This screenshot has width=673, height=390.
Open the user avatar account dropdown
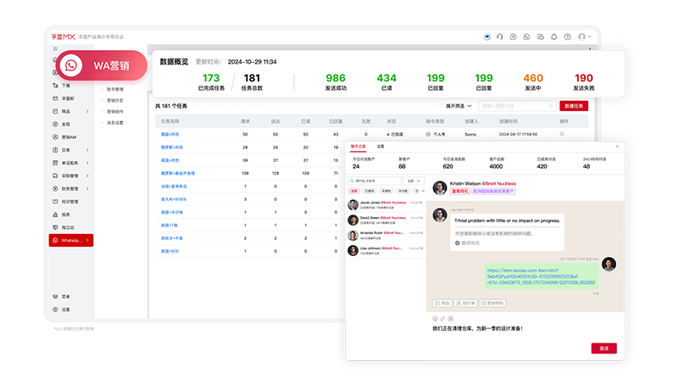[x=584, y=36]
